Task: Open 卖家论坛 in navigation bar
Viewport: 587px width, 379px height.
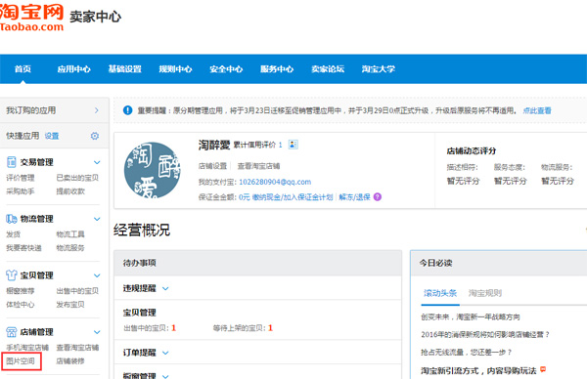Action: point(328,68)
